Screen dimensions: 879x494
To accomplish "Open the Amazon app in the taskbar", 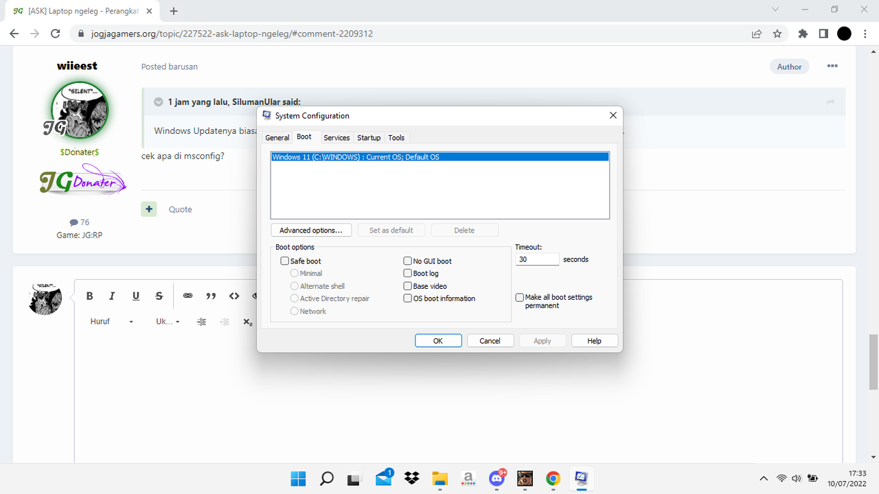I will [468, 478].
